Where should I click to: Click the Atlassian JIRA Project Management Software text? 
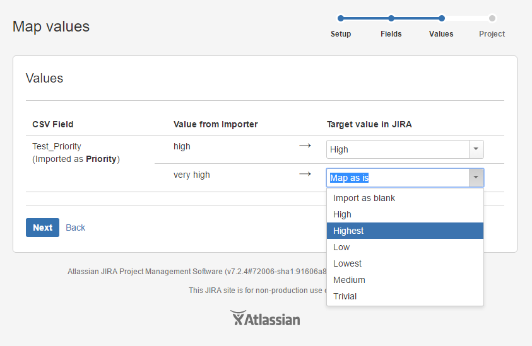[x=197, y=272]
